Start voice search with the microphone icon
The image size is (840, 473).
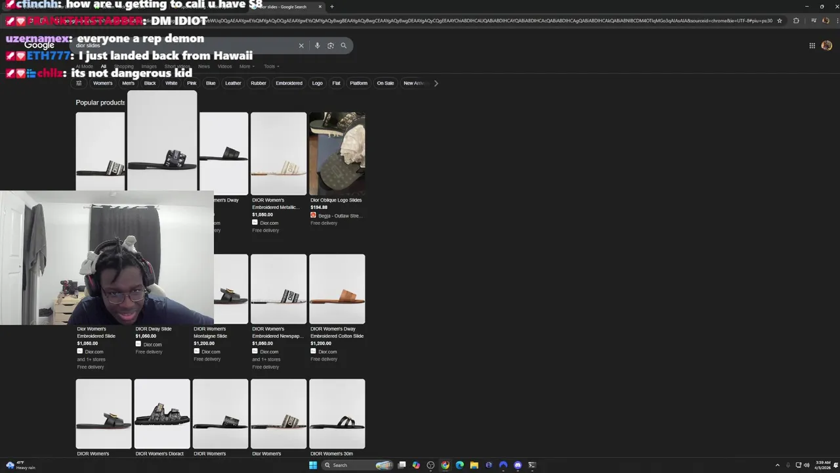317,46
